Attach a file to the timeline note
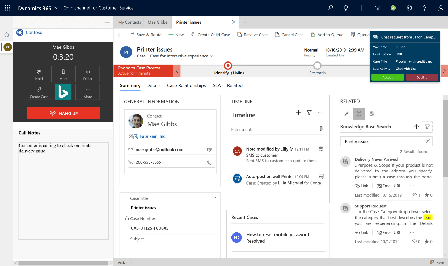The image size is (448, 266). click(x=321, y=128)
